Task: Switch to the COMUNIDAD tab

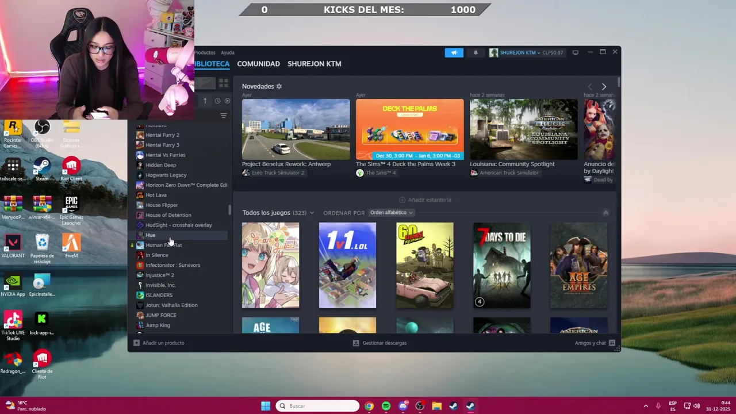Action: (x=258, y=64)
